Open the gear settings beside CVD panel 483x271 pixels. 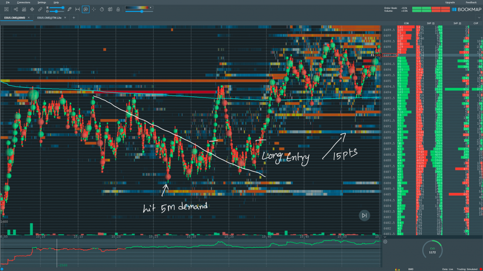[385, 242]
